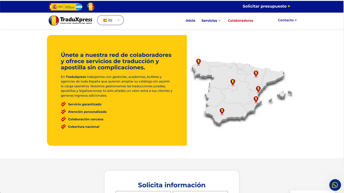Click the second field under Solicita información
The width and height of the screenshot is (344, 193).
(x=200, y=192)
